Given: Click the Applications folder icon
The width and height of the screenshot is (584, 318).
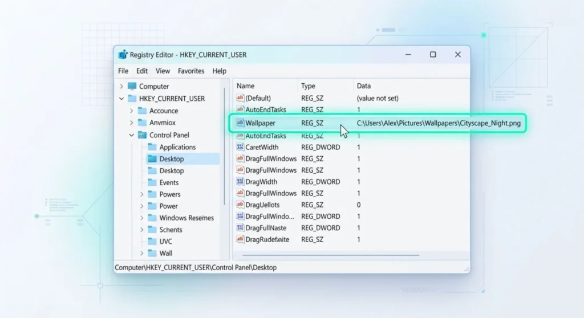Looking at the screenshot, I should click(152, 146).
